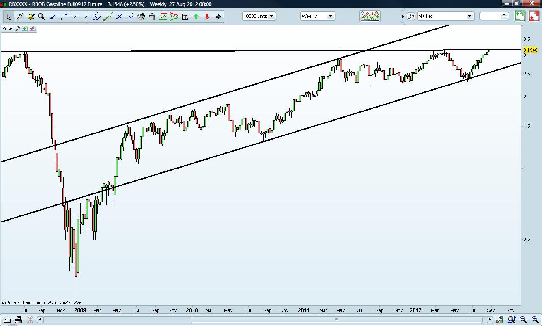Click the green buy order button
This screenshot has width=542, height=326.
point(520,16)
